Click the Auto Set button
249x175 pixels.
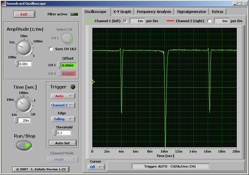(63, 143)
